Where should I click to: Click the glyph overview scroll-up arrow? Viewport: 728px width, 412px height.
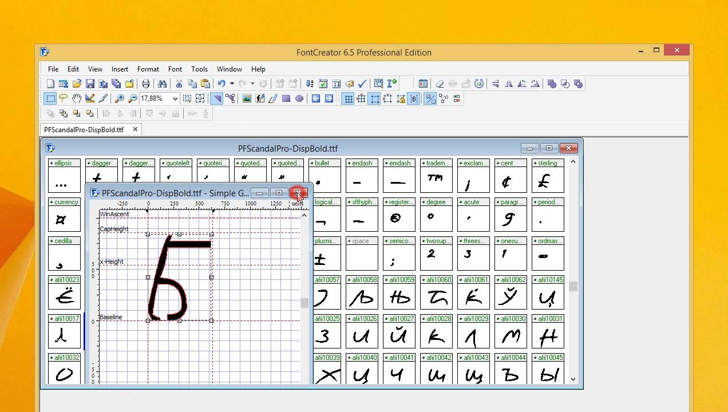point(573,163)
